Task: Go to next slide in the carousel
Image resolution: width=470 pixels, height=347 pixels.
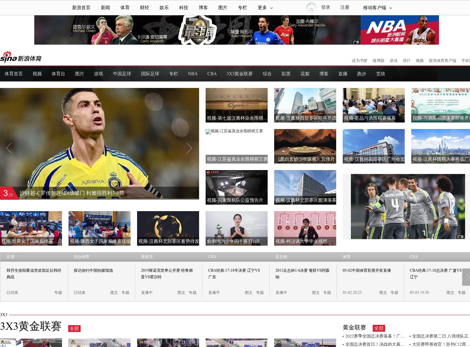Action: coord(189,148)
